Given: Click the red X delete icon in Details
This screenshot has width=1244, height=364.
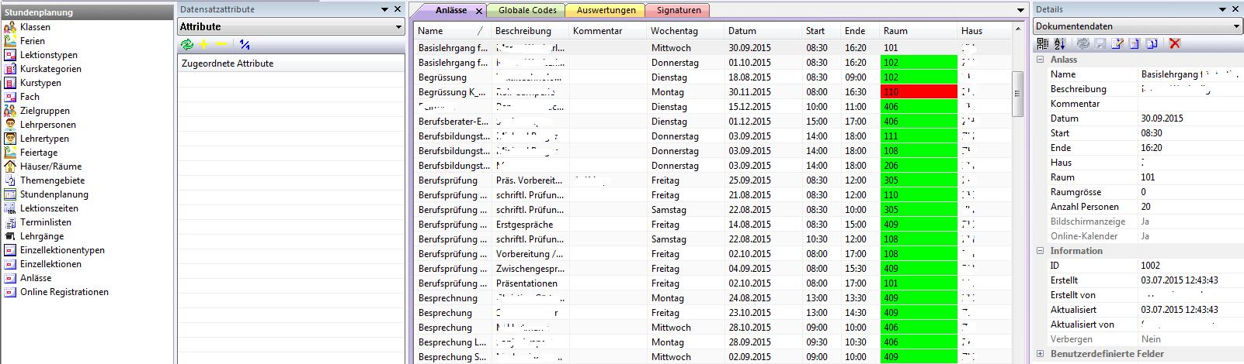Looking at the screenshot, I should 1175,44.
